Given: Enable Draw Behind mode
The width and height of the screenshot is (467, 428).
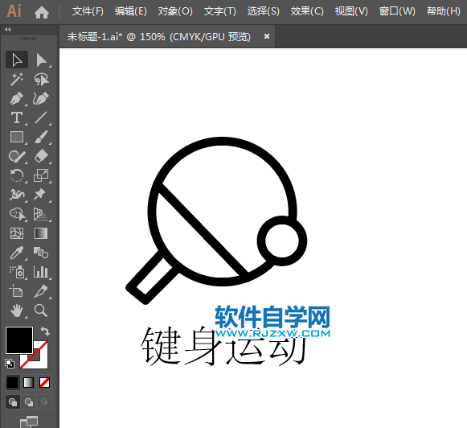Looking at the screenshot, I should pyautogui.click(x=29, y=402).
